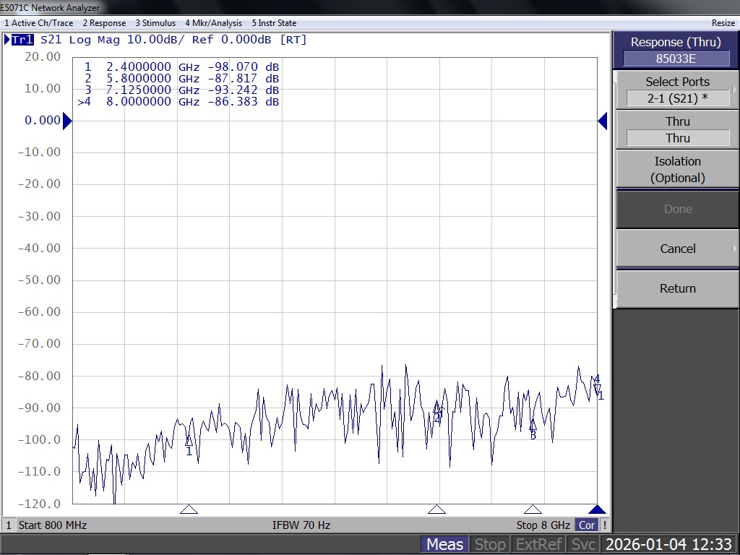This screenshot has height=555, width=740.
Task: Click the left reference level arrow marker
Action: click(67, 121)
